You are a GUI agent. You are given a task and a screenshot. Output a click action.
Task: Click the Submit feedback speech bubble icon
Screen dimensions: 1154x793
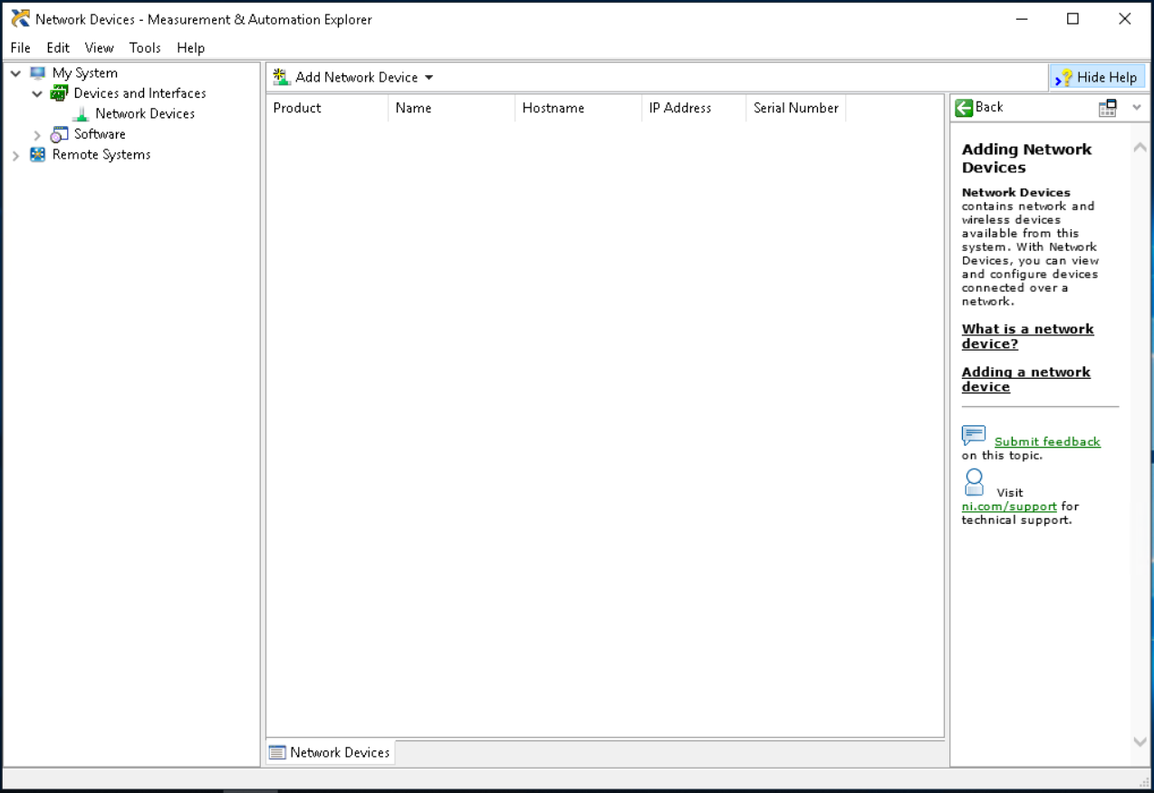click(x=973, y=434)
